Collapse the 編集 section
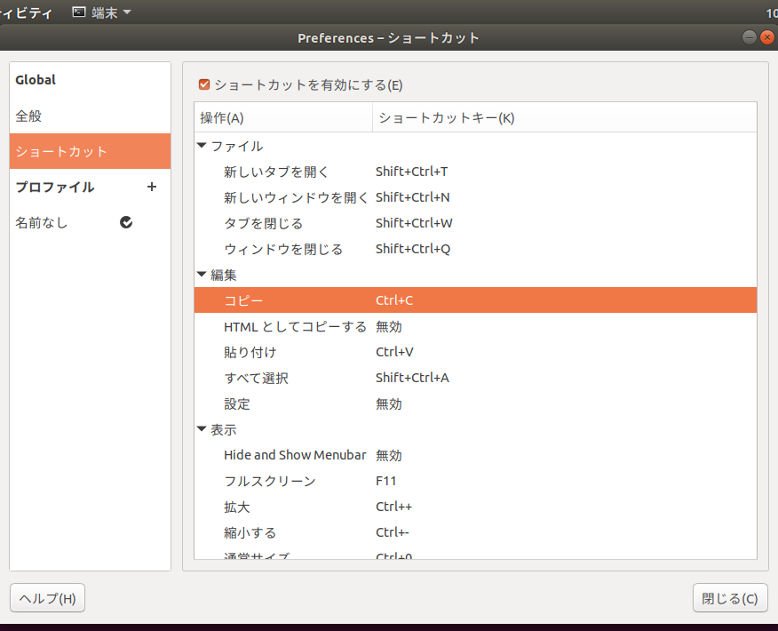This screenshot has width=778, height=631. coord(202,275)
